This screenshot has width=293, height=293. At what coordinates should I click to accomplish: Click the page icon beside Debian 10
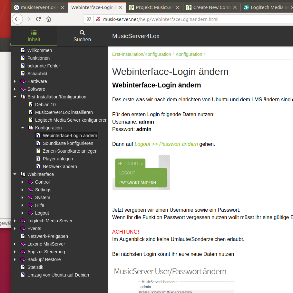point(31,105)
